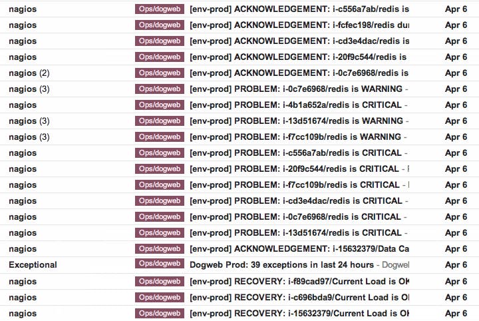Image resolution: width=479 pixels, height=321 pixels.
Task: Open RECOVERY i-f89cad97/Current Load email
Action: click(x=239, y=281)
